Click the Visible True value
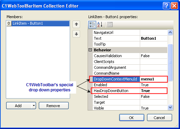The image size is (180, 129). click(154, 108)
